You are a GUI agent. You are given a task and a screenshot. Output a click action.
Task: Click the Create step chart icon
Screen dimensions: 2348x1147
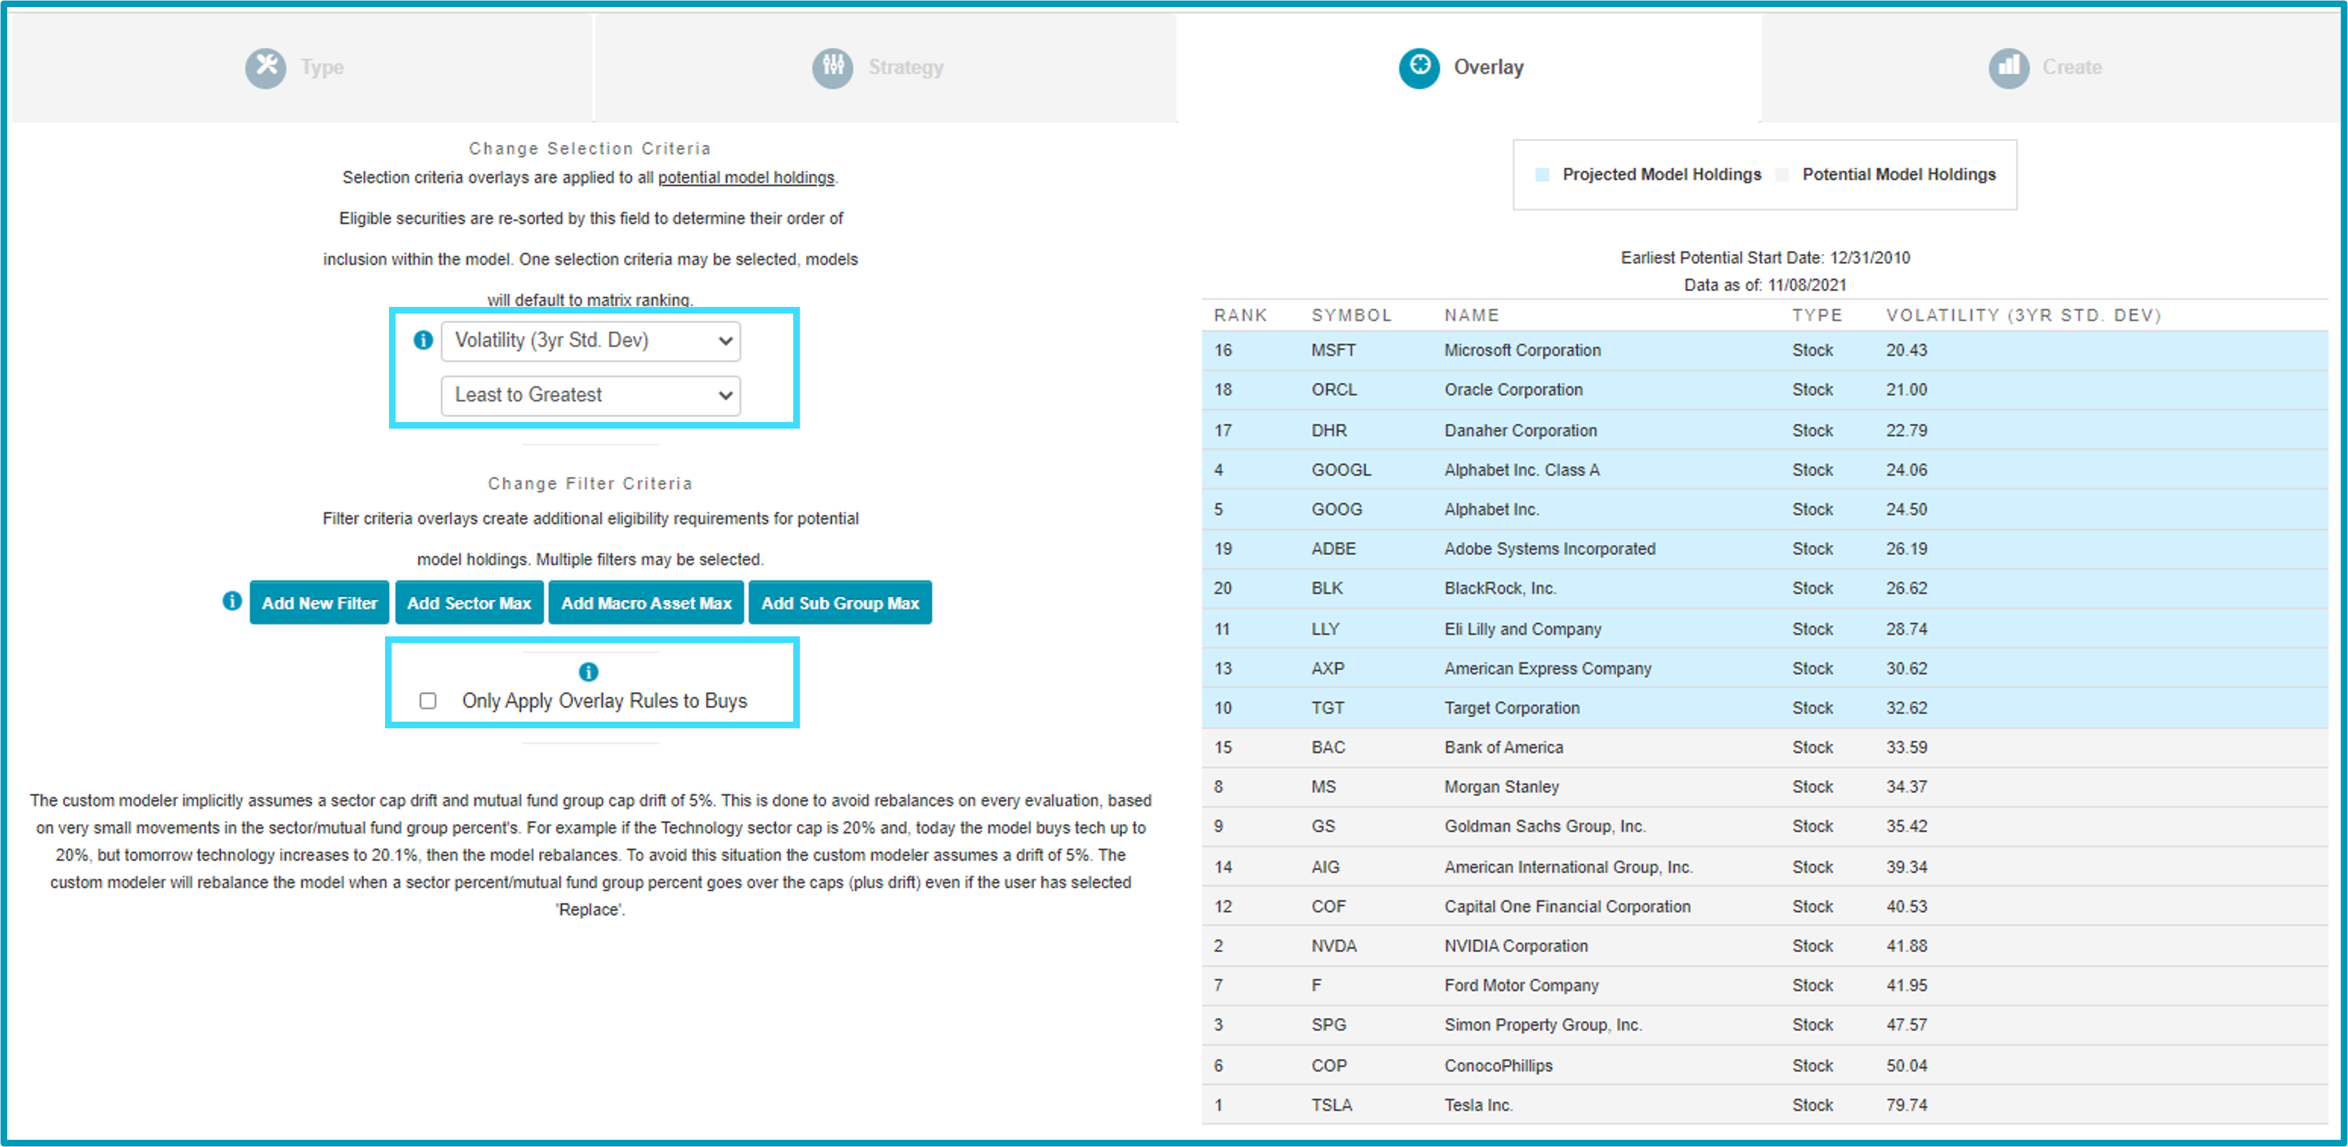2008,67
